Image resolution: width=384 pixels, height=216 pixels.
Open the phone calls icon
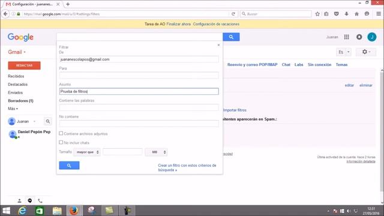40,201
